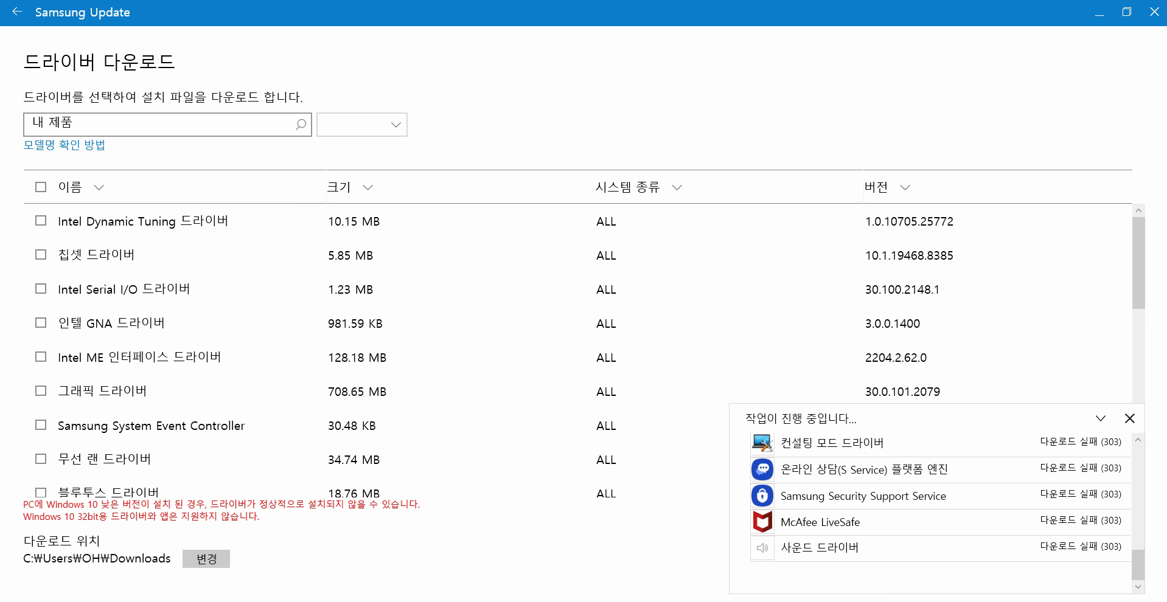Check the 칩셋 드라이버 box

pos(41,255)
